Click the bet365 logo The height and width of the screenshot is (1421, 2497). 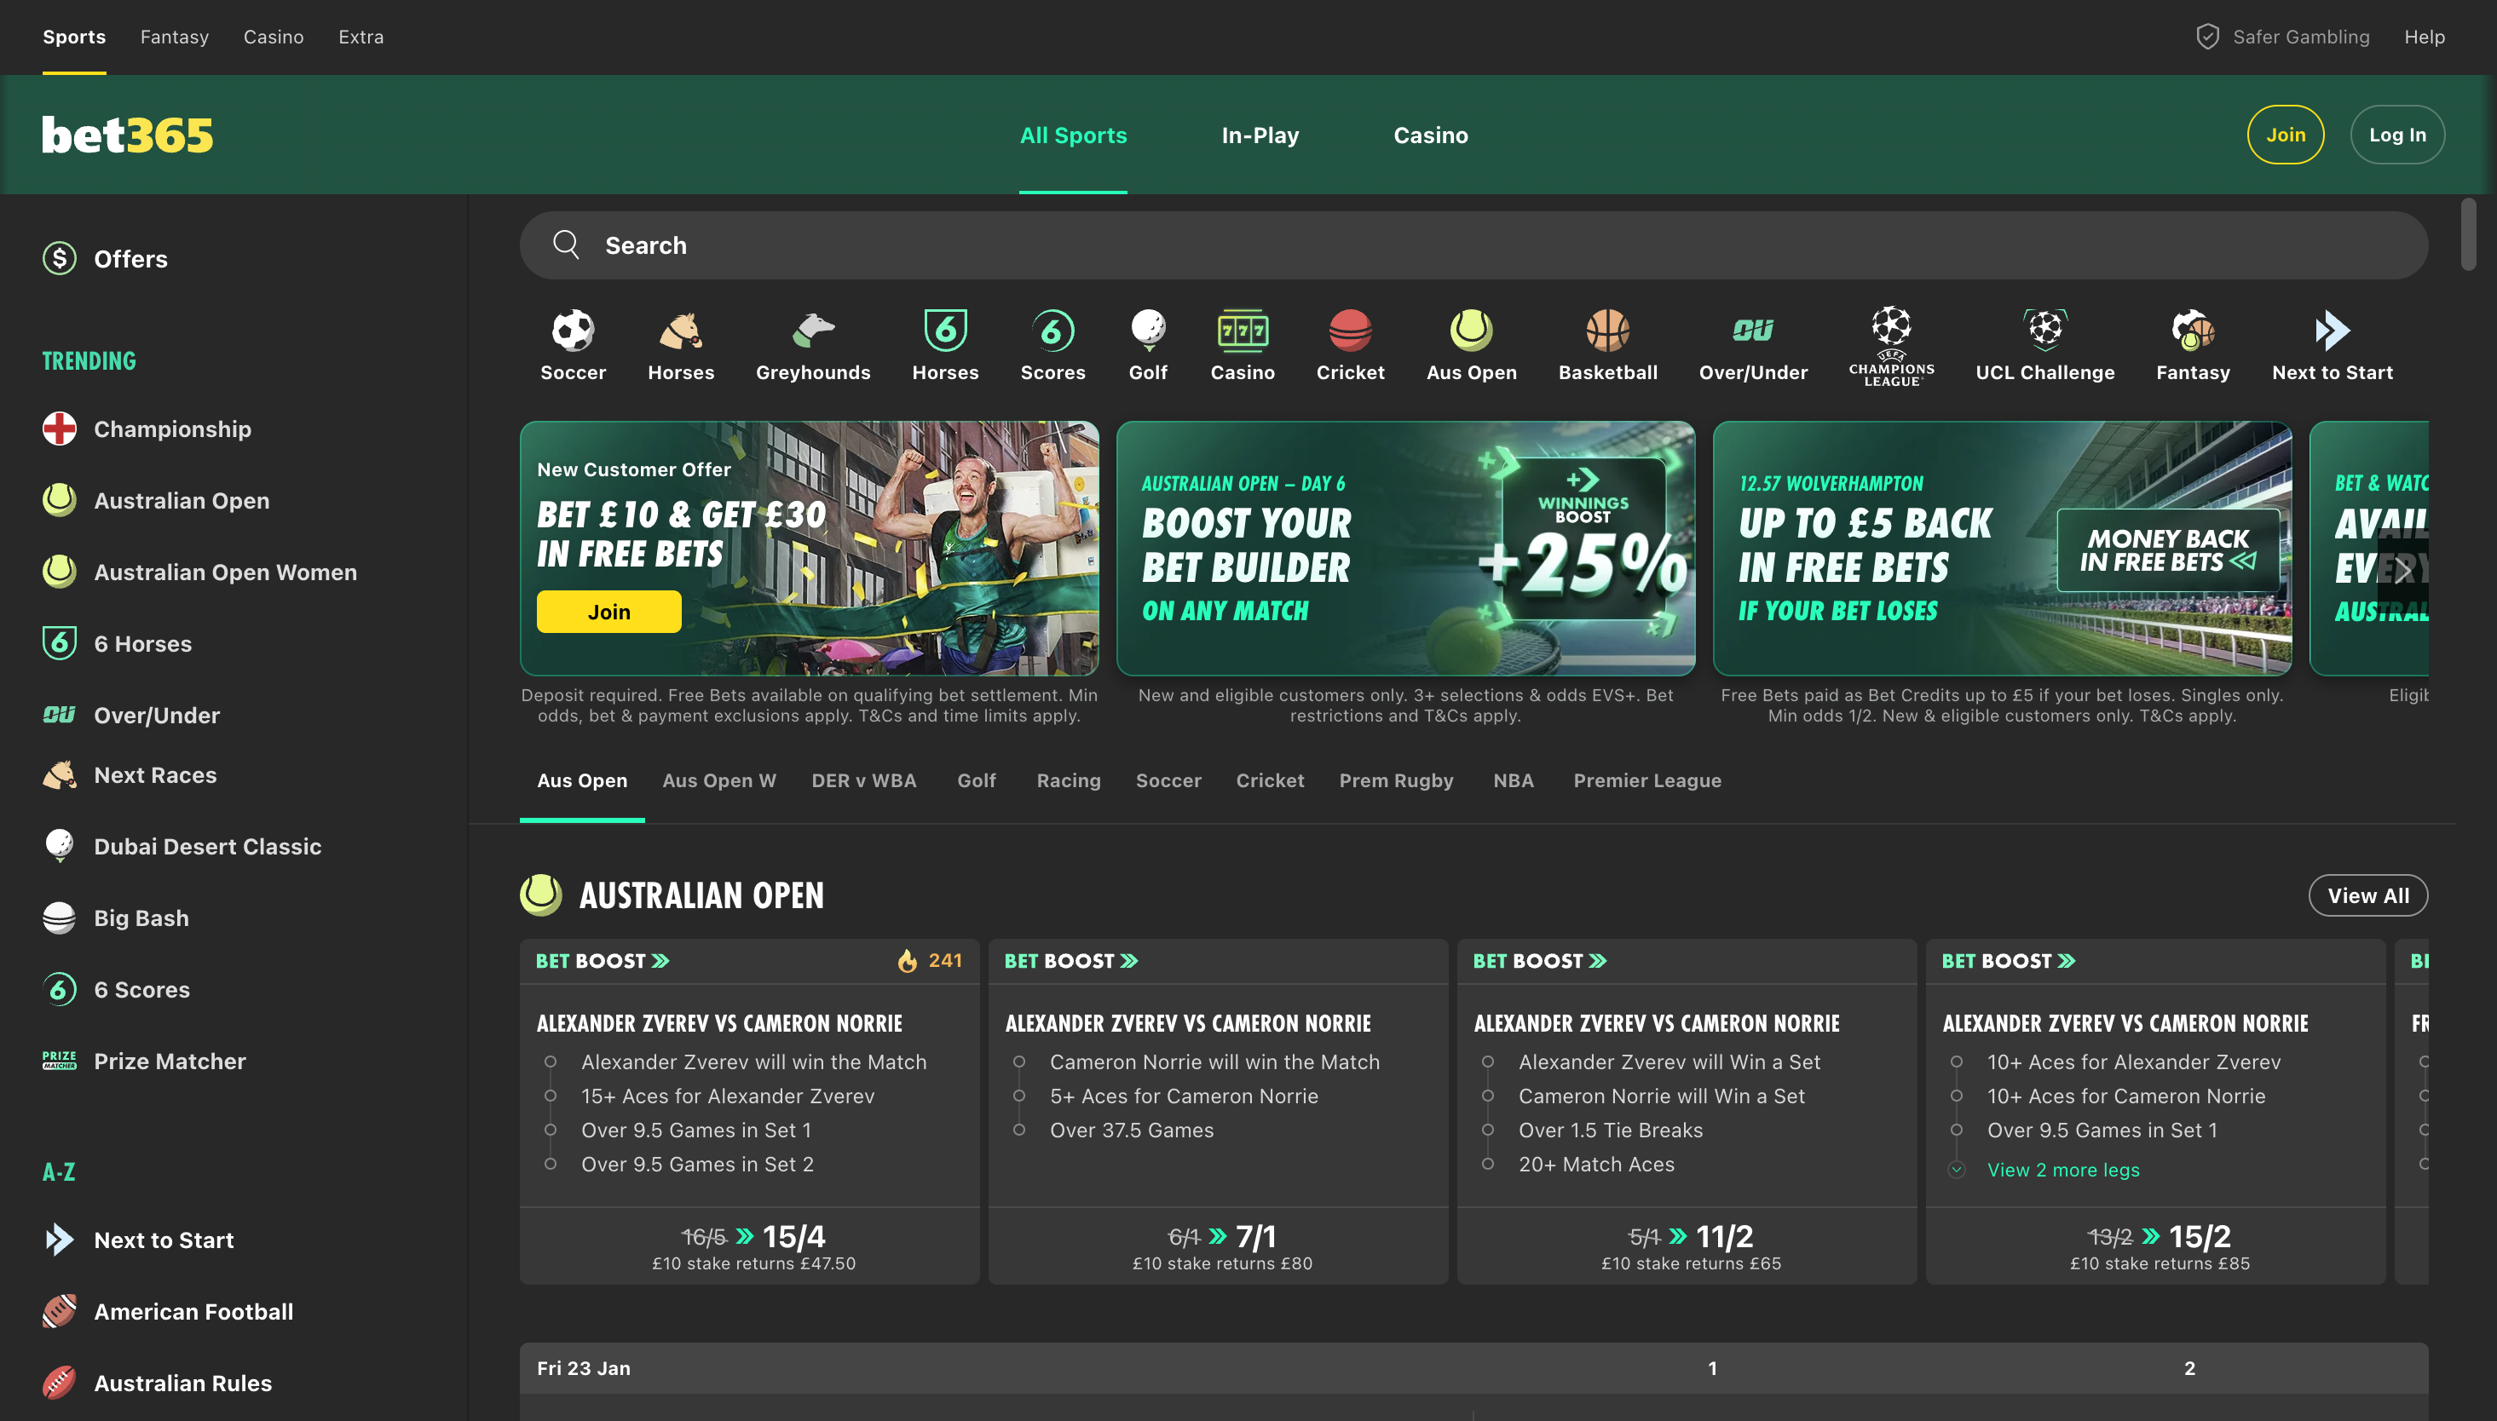[x=127, y=134]
